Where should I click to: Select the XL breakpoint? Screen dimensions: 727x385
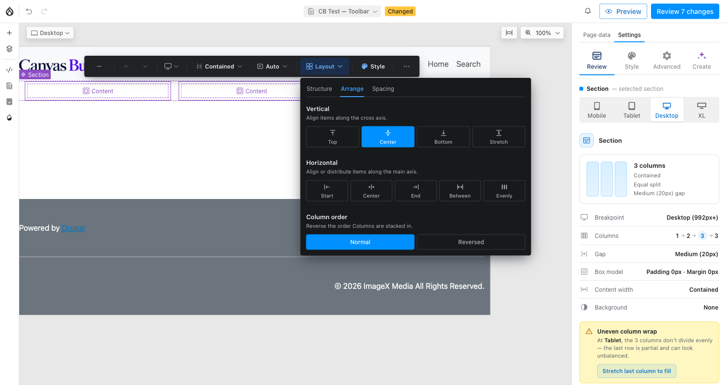702,110
